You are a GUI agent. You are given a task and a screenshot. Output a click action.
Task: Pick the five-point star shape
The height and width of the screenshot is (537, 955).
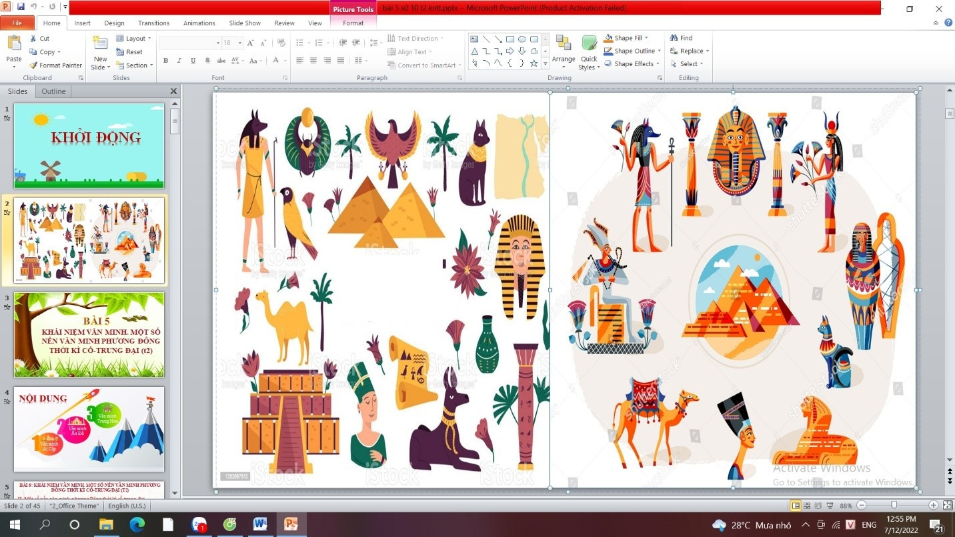(534, 63)
